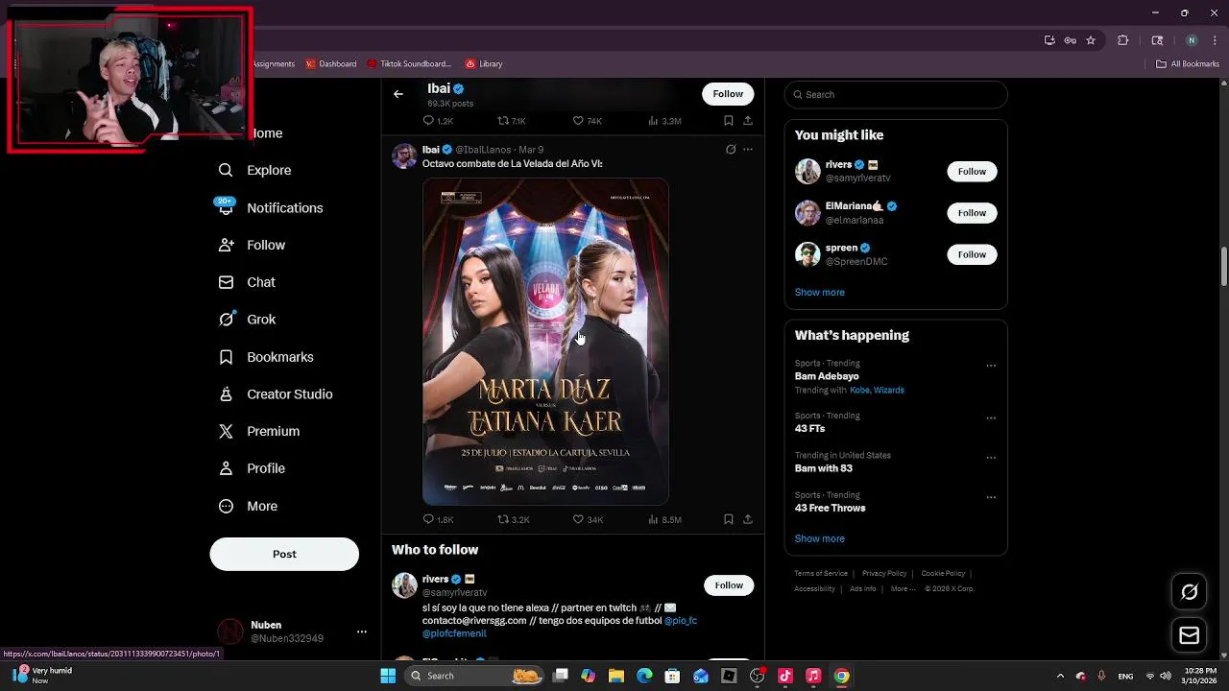Expand the footer More menu
The height and width of the screenshot is (691, 1229).
[x=902, y=588]
